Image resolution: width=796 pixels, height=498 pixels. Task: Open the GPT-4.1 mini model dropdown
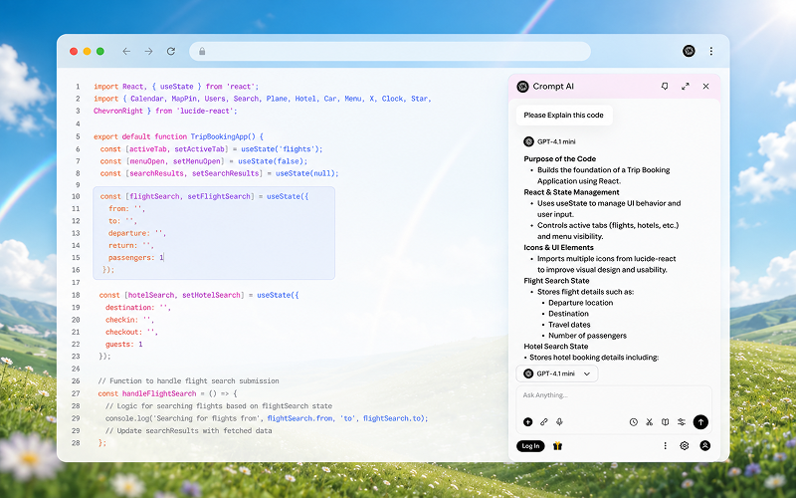click(557, 373)
